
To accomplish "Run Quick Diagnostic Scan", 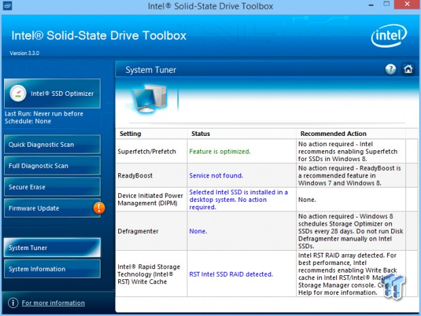I will [52, 144].
